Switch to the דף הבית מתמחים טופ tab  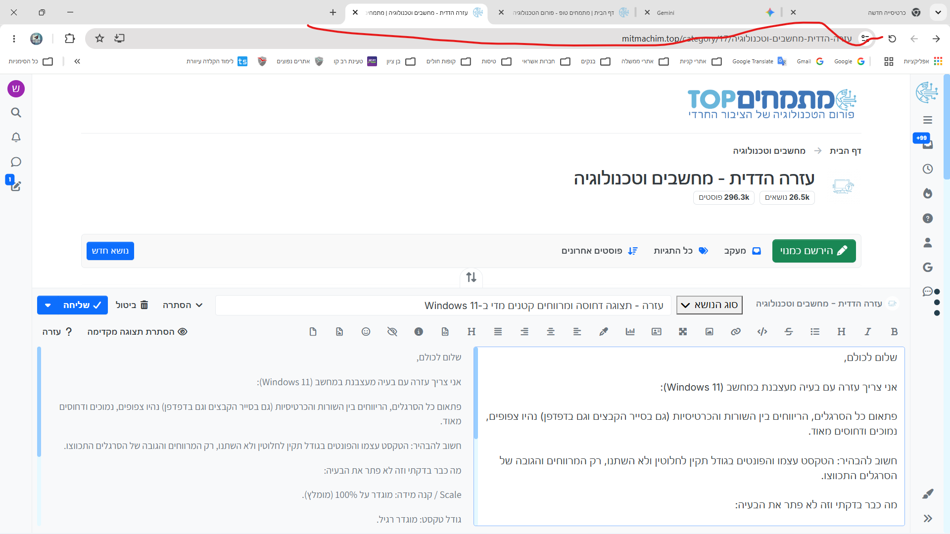click(x=564, y=12)
